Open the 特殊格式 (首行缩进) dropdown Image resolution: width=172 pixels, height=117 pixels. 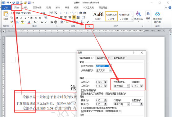(x=128, y=86)
